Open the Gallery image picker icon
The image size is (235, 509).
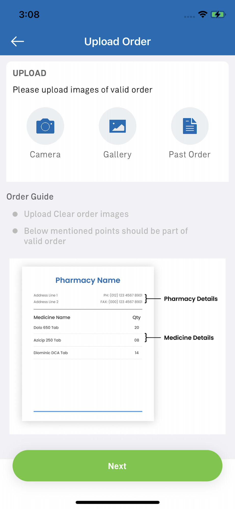pos(117,126)
